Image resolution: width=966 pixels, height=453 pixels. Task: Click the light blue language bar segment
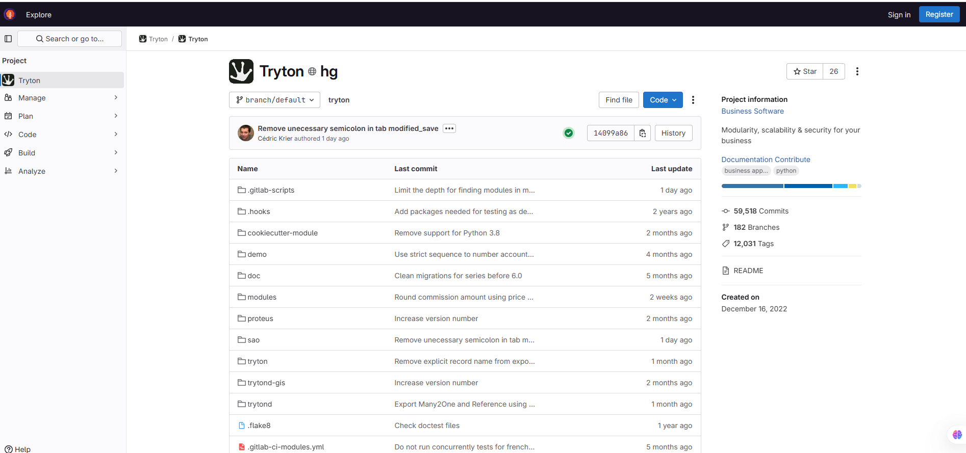(x=840, y=186)
